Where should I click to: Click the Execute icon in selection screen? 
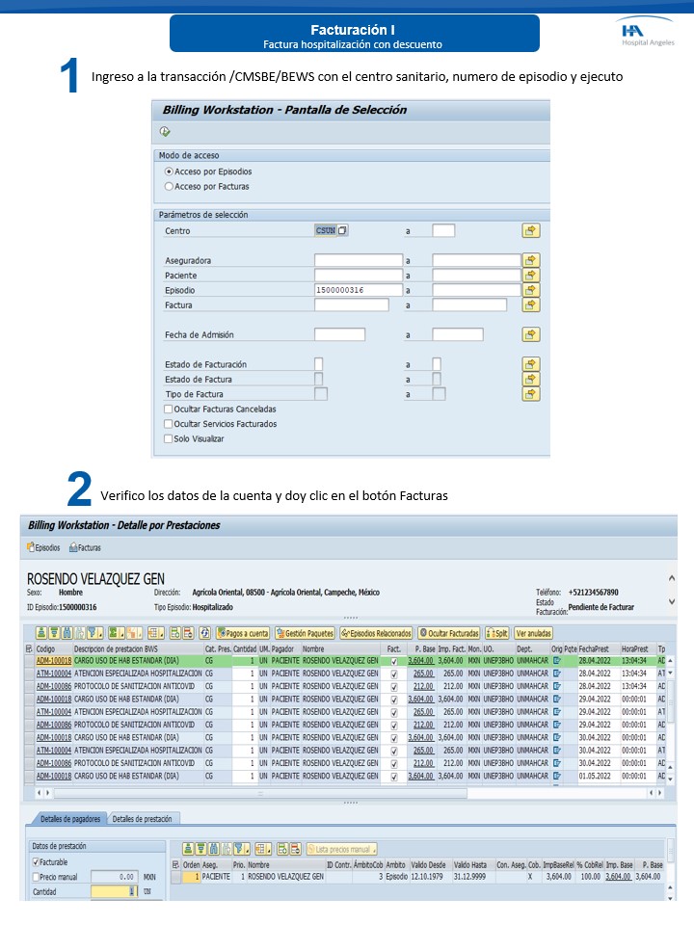[x=165, y=132]
